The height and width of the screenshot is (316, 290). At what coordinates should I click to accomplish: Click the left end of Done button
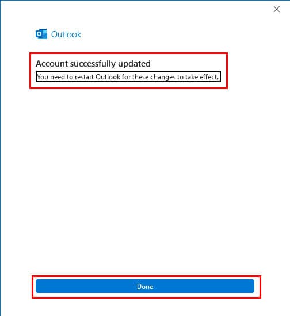pyautogui.click(x=40, y=286)
